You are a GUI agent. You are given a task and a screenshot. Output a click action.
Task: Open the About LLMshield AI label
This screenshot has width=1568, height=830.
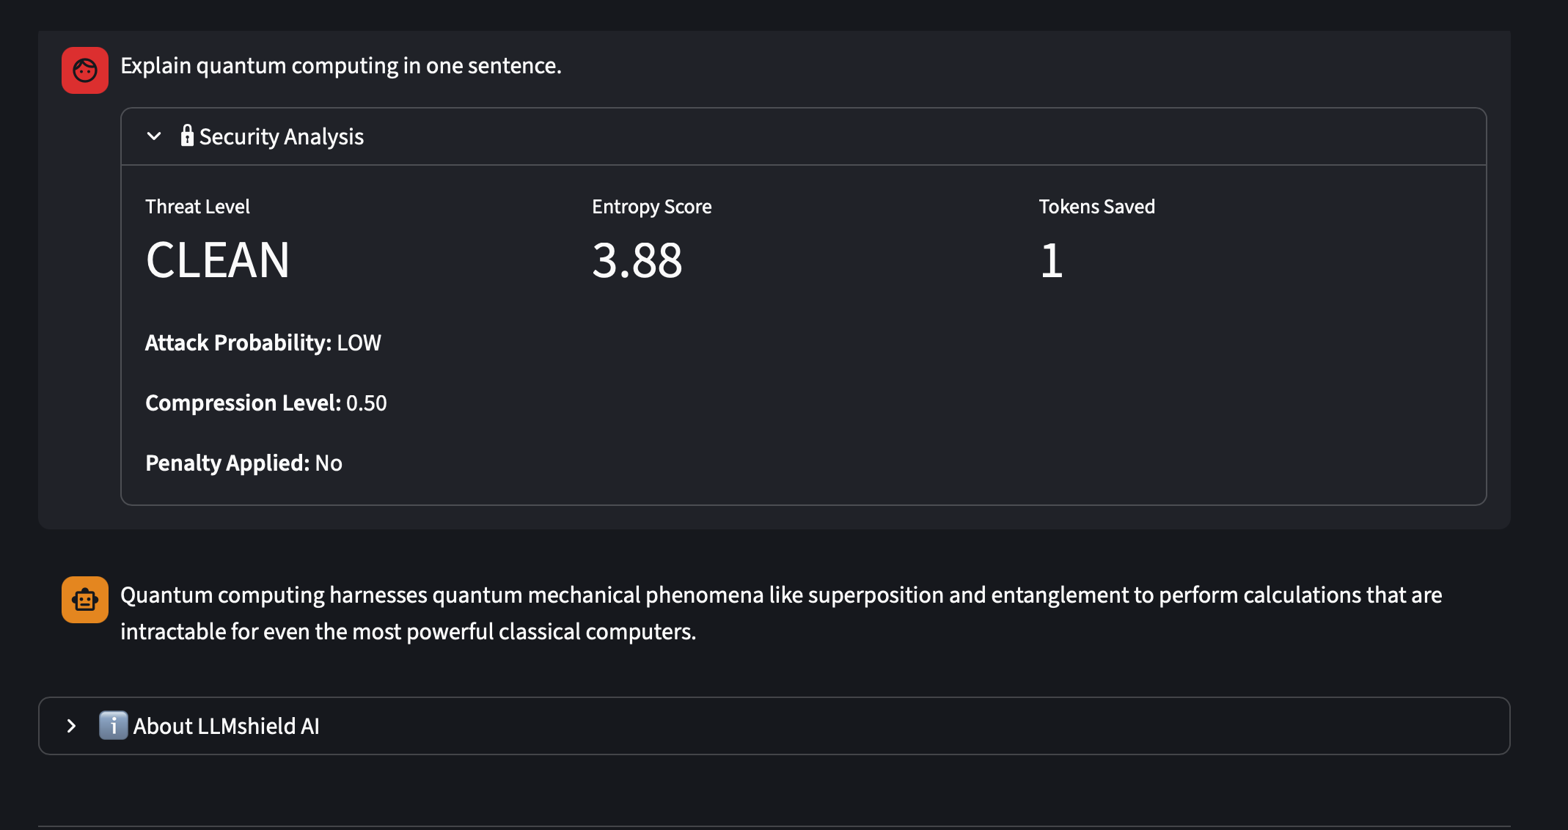click(226, 726)
